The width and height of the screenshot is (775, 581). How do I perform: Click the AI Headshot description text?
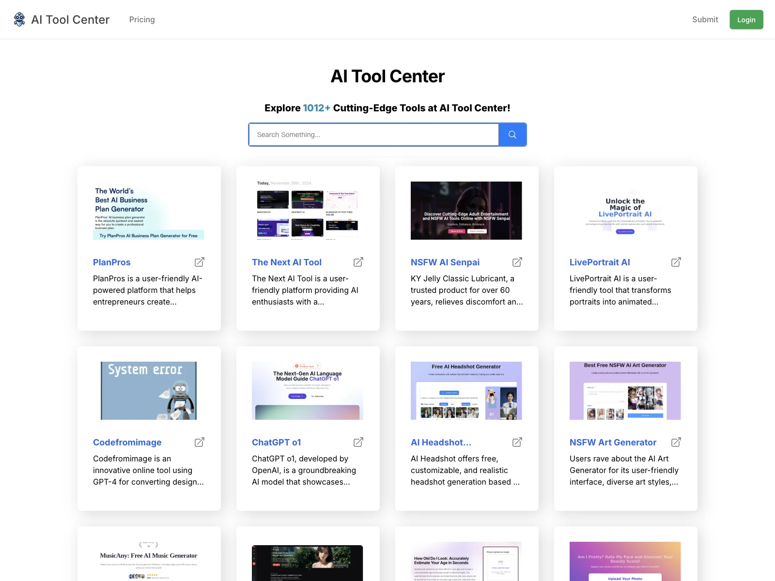pos(465,470)
